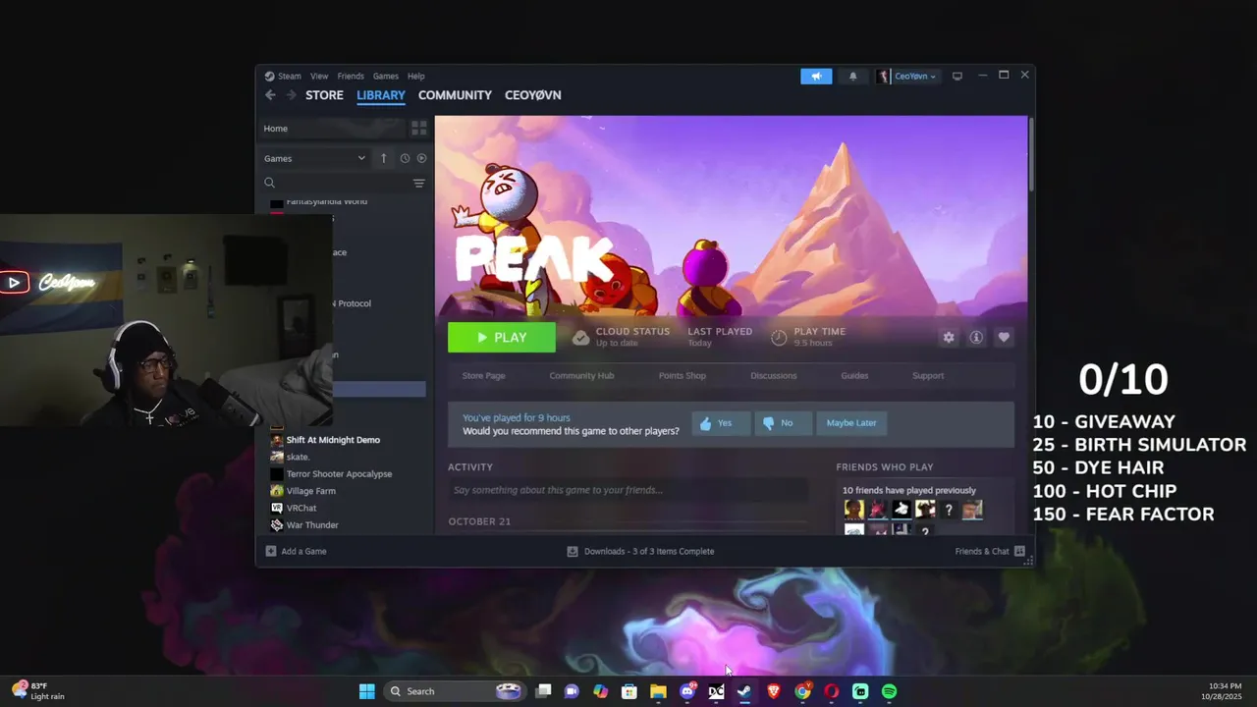Viewport: 1257px width, 707px height.
Task: Click the activity status text field
Action: (628, 490)
